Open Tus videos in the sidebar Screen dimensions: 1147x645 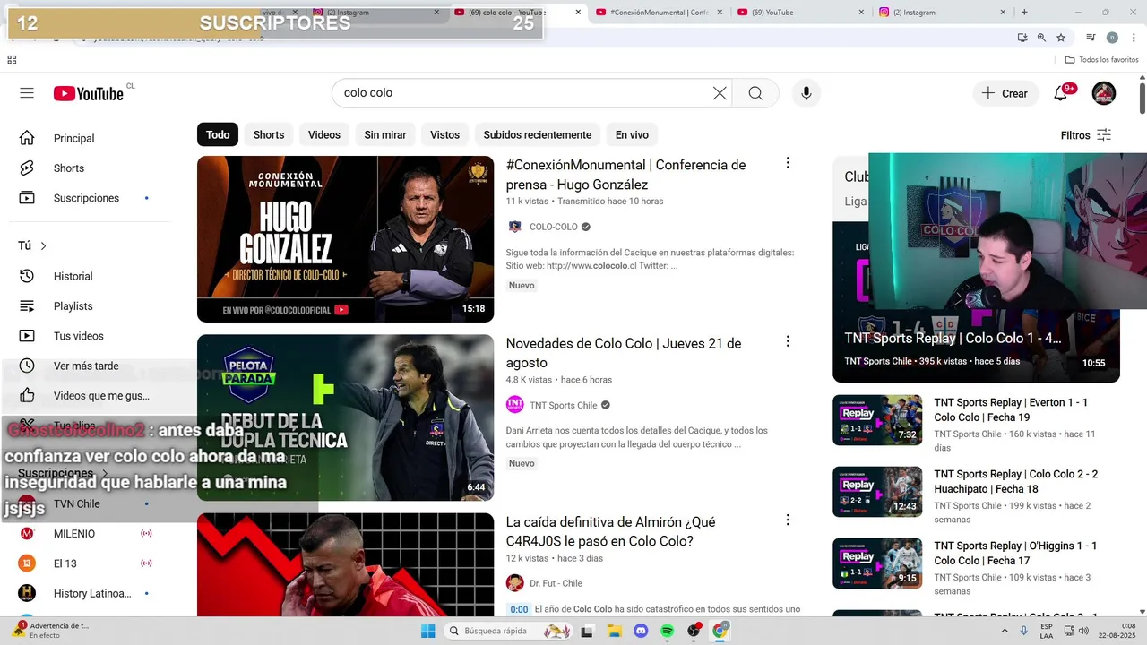point(78,336)
